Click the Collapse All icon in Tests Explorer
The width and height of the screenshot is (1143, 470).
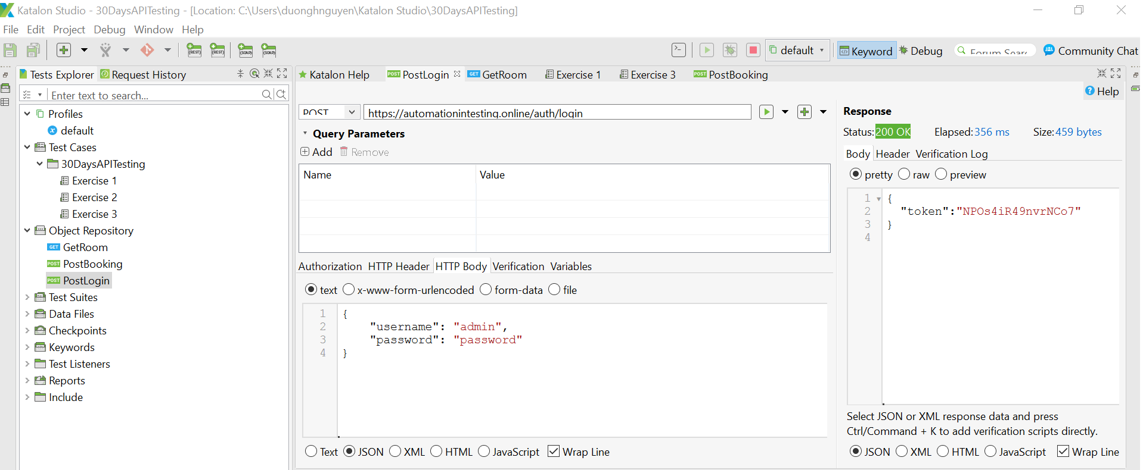pos(240,73)
